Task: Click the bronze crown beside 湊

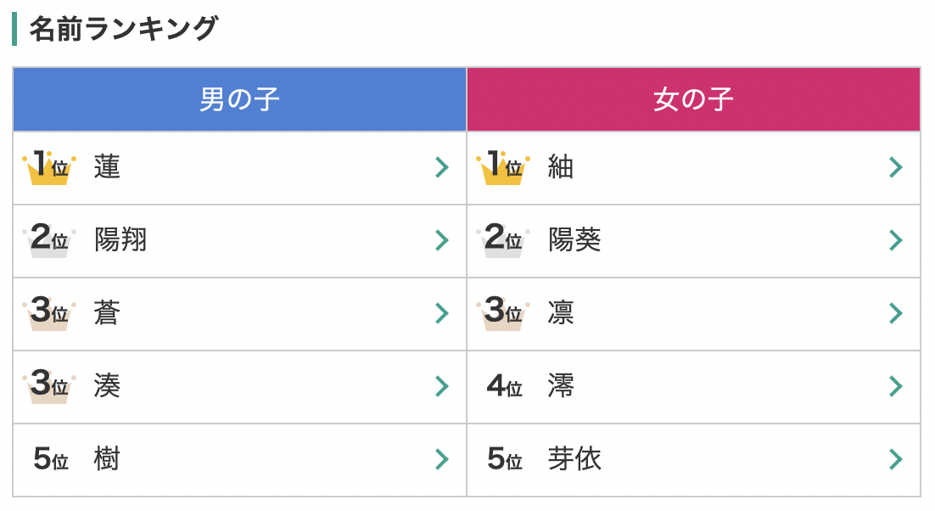Action: [x=49, y=386]
